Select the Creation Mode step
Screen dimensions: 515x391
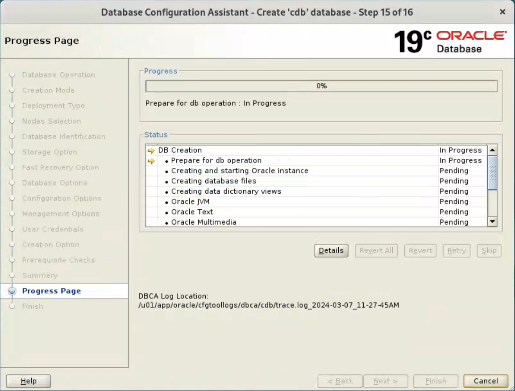point(48,90)
